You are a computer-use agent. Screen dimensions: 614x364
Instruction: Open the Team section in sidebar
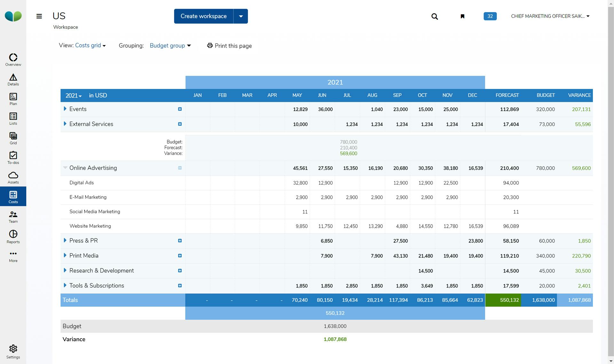(x=13, y=217)
